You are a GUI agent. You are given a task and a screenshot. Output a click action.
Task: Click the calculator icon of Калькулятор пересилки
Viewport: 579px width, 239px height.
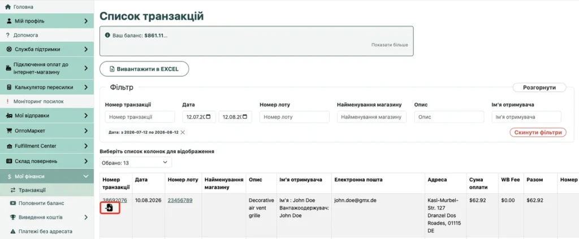click(x=9, y=88)
